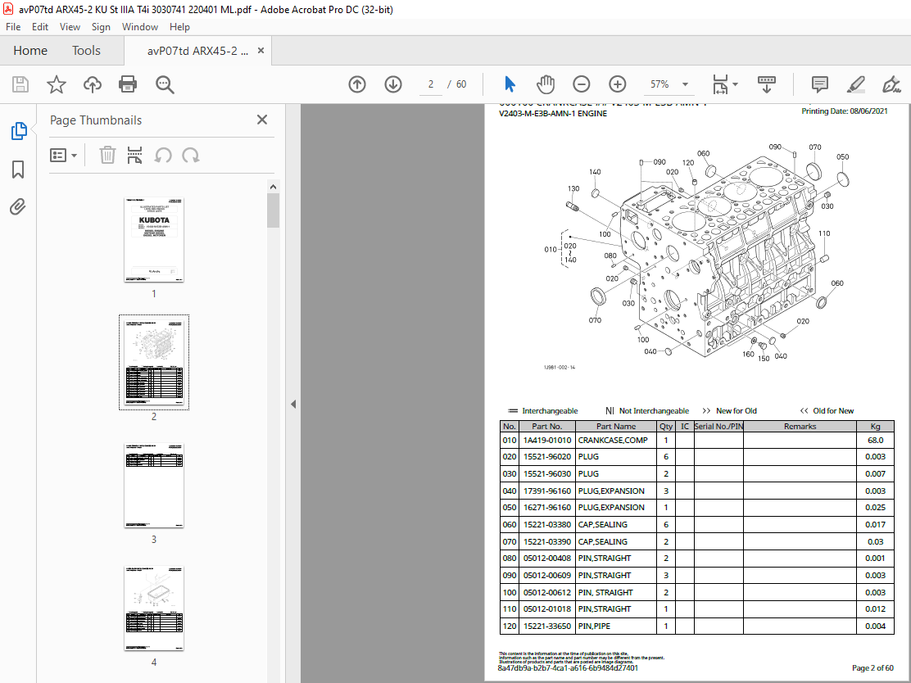Image resolution: width=911 pixels, height=683 pixels.
Task: Click the Remarks column header
Action: [800, 427]
